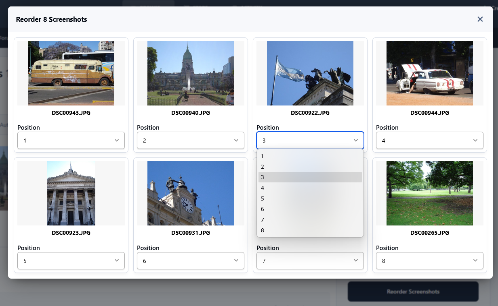Choose option 7 in the open list
This screenshot has height=306, width=498.
click(310, 220)
